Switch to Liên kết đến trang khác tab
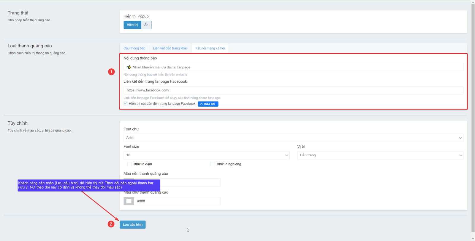The image size is (475, 241). point(170,48)
